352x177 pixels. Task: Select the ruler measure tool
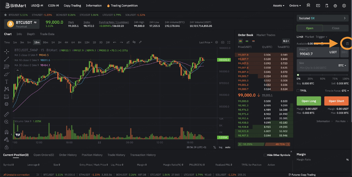pyautogui.click(x=6, y=114)
